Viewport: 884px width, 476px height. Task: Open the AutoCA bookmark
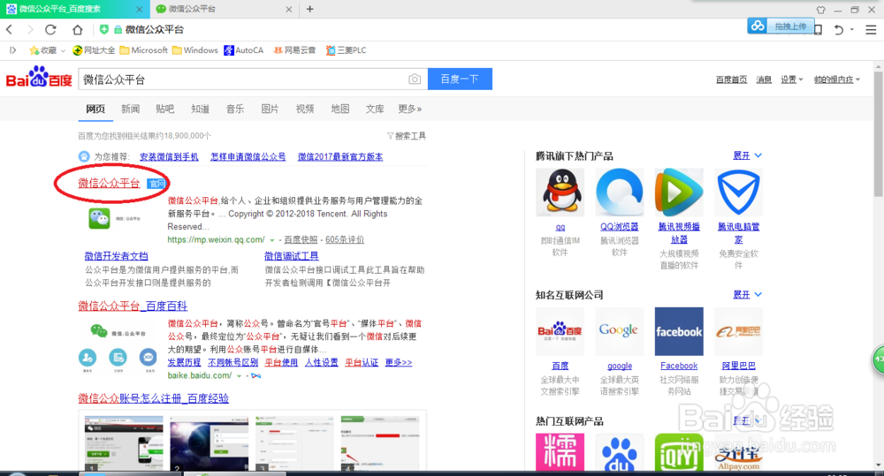click(244, 50)
